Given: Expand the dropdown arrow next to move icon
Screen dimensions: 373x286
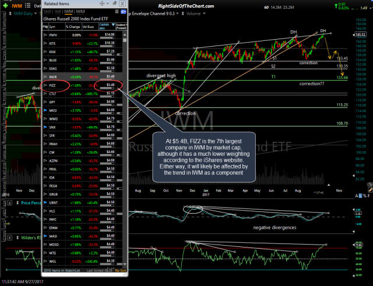Looking at the screenshot, I should coord(108,4).
